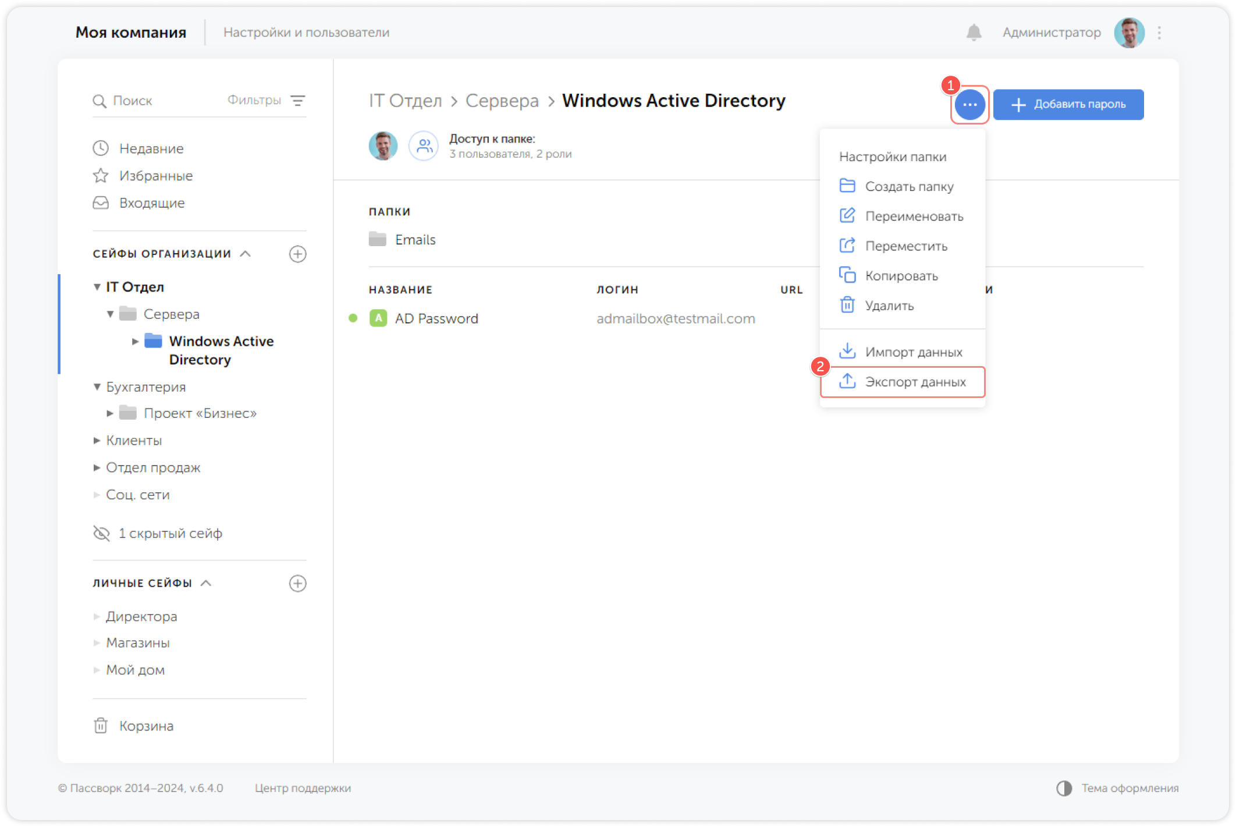Click the plus icon next to Личные сейфы

pos(297,583)
